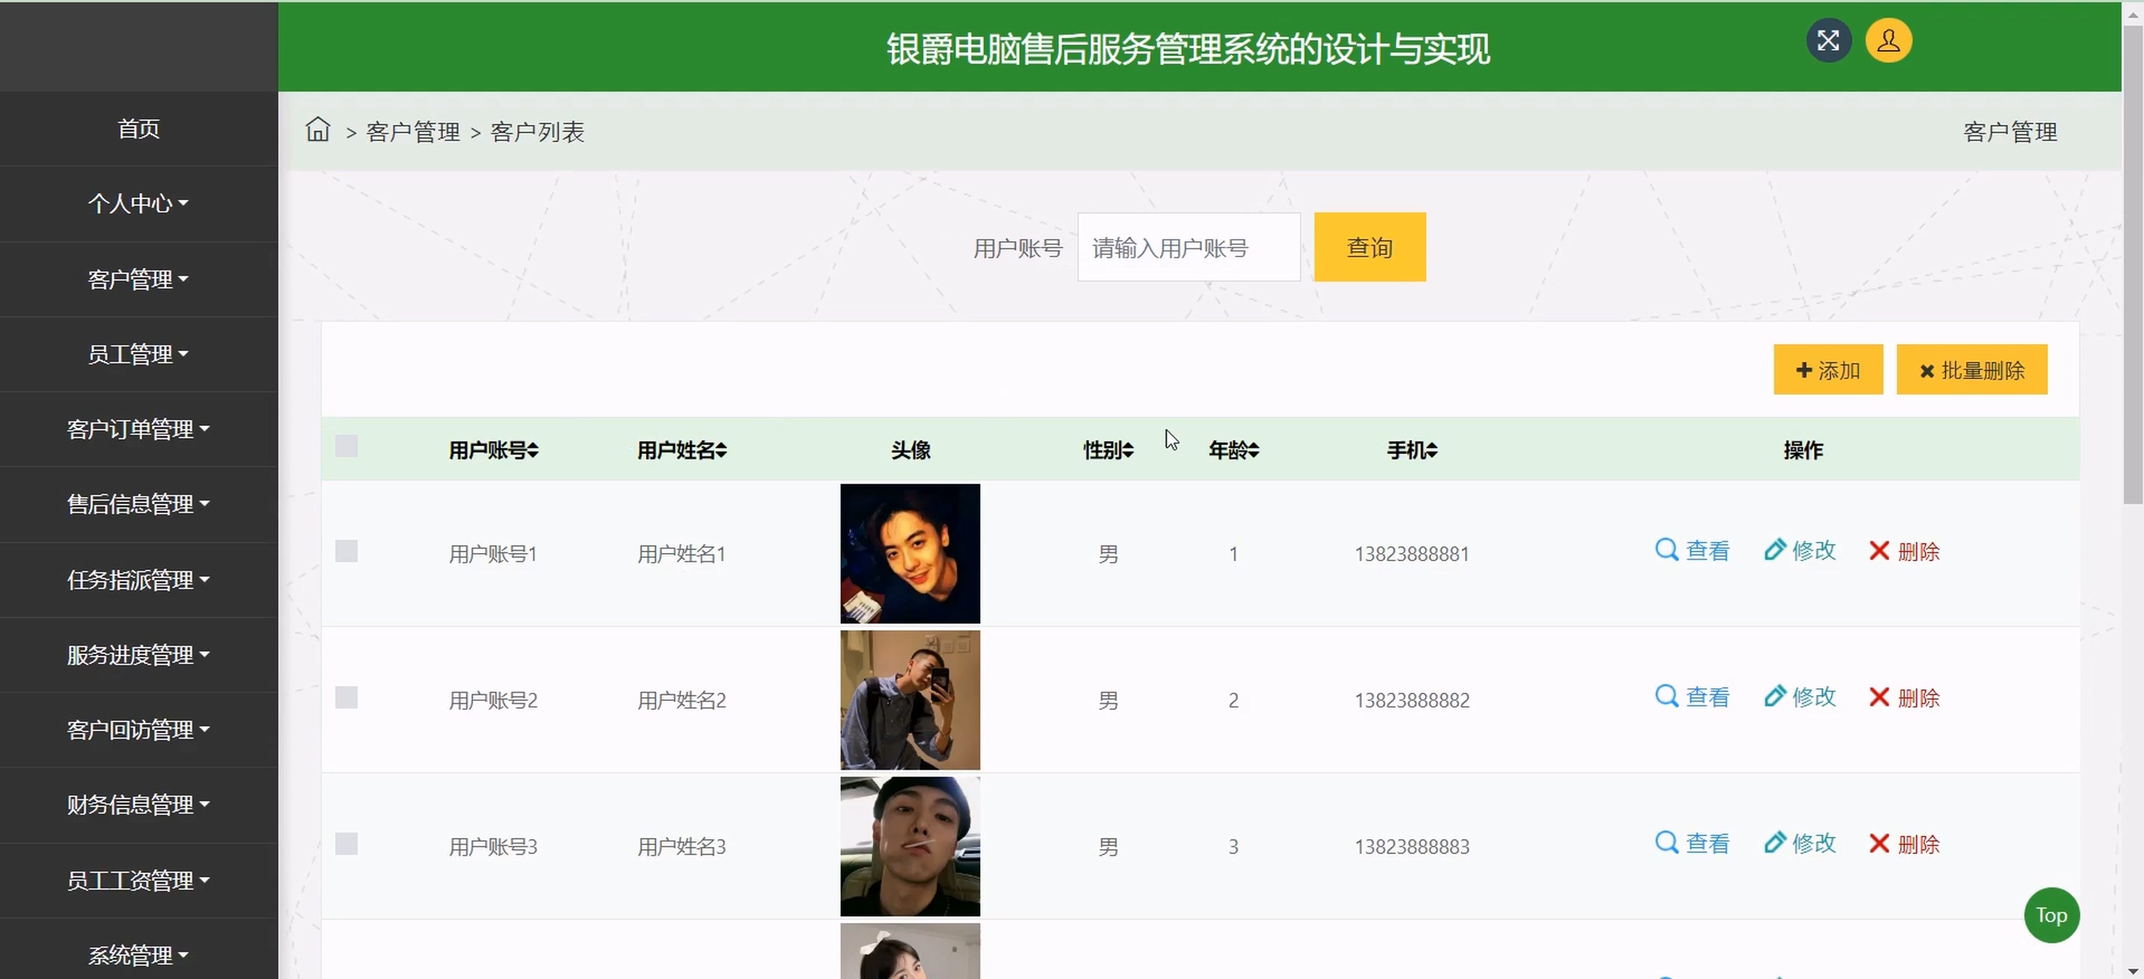Screen dimensions: 2144x979
Task: Expand the 客户订单管理 sidebar menu
Action: (x=138, y=428)
